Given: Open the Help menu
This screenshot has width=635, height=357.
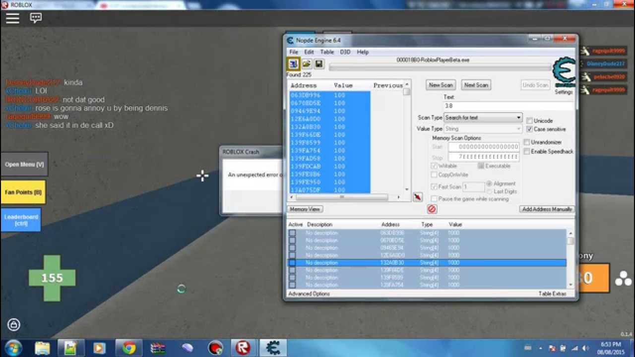Looking at the screenshot, I should pos(363,52).
